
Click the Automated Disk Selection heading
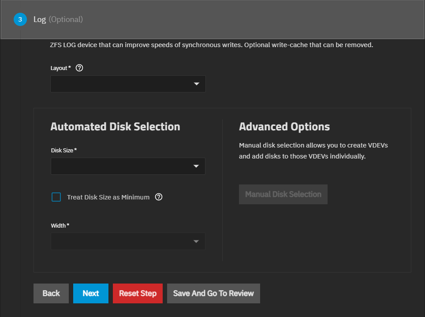point(115,127)
